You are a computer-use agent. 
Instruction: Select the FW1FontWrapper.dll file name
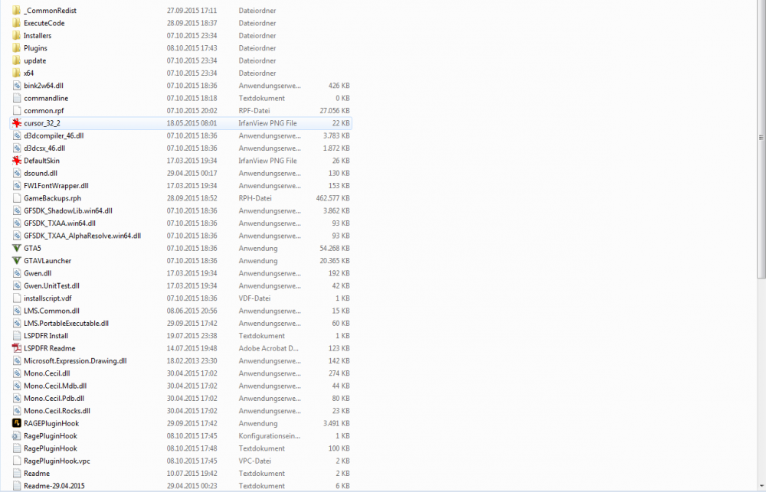[56, 185]
